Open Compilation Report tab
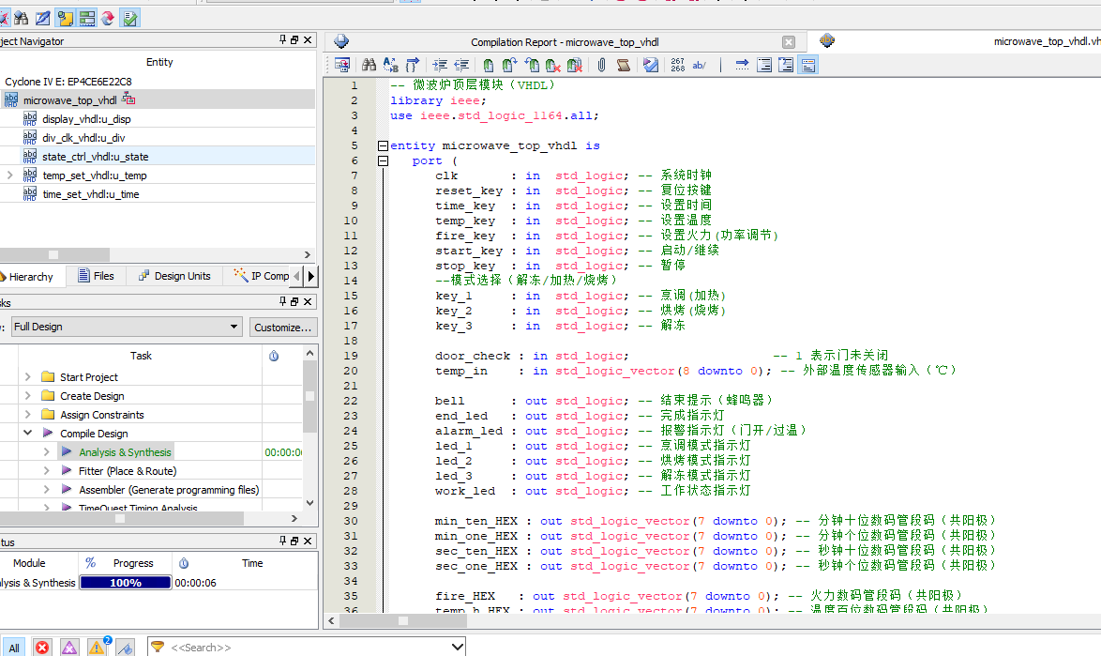 tap(564, 42)
